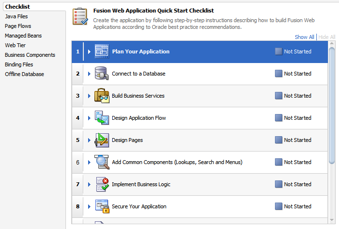Click the checklist scroll up arrow

[x=332, y=43]
